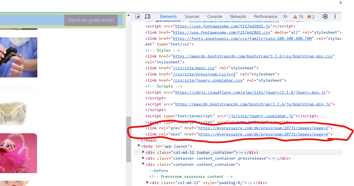Follow the next link ending page=4
The image size is (354, 186).
[263, 134]
